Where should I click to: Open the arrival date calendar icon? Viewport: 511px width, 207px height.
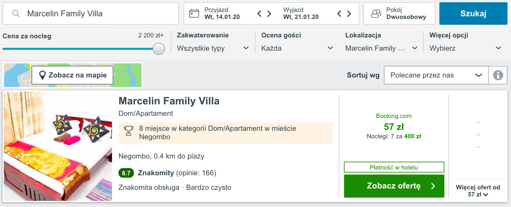point(194,14)
